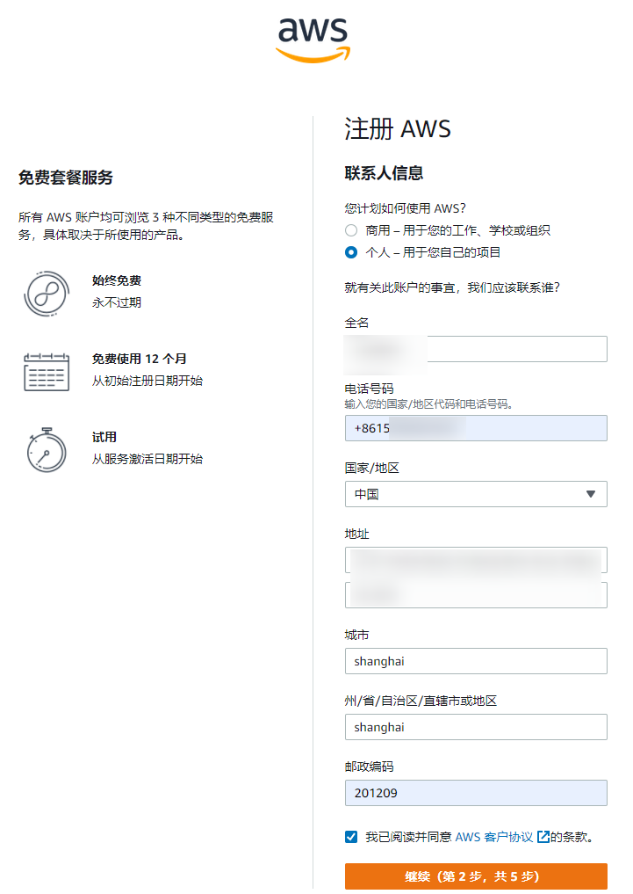Click the 从服务激活日期开始 text
633x894 pixels.
click(x=147, y=458)
